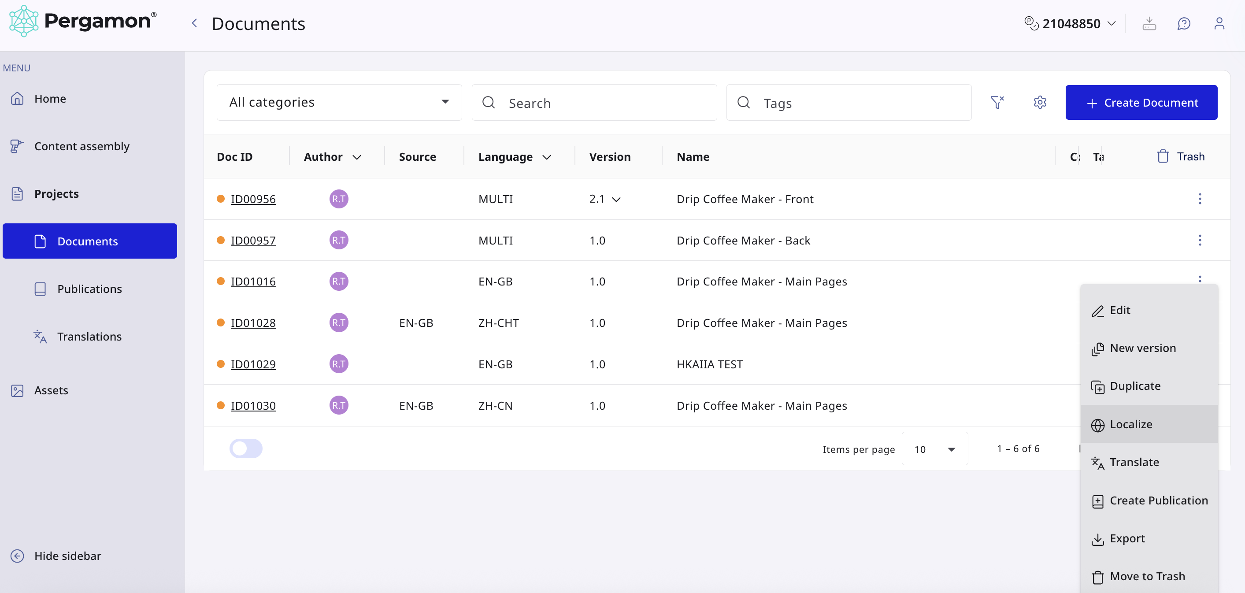Choose Export from context menu

pyautogui.click(x=1149, y=538)
